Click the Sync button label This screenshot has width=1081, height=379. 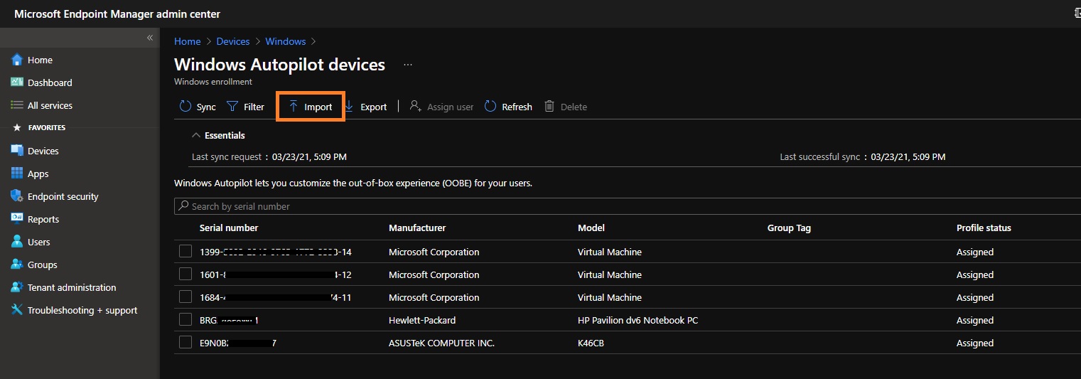[206, 107]
